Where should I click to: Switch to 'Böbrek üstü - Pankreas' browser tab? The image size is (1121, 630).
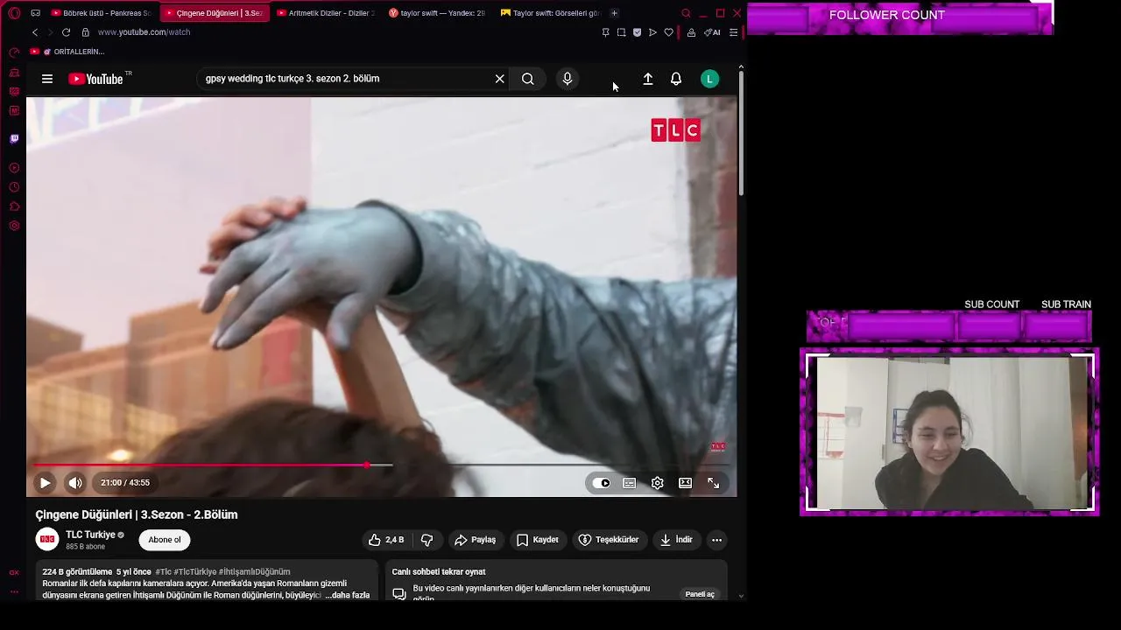click(x=101, y=13)
